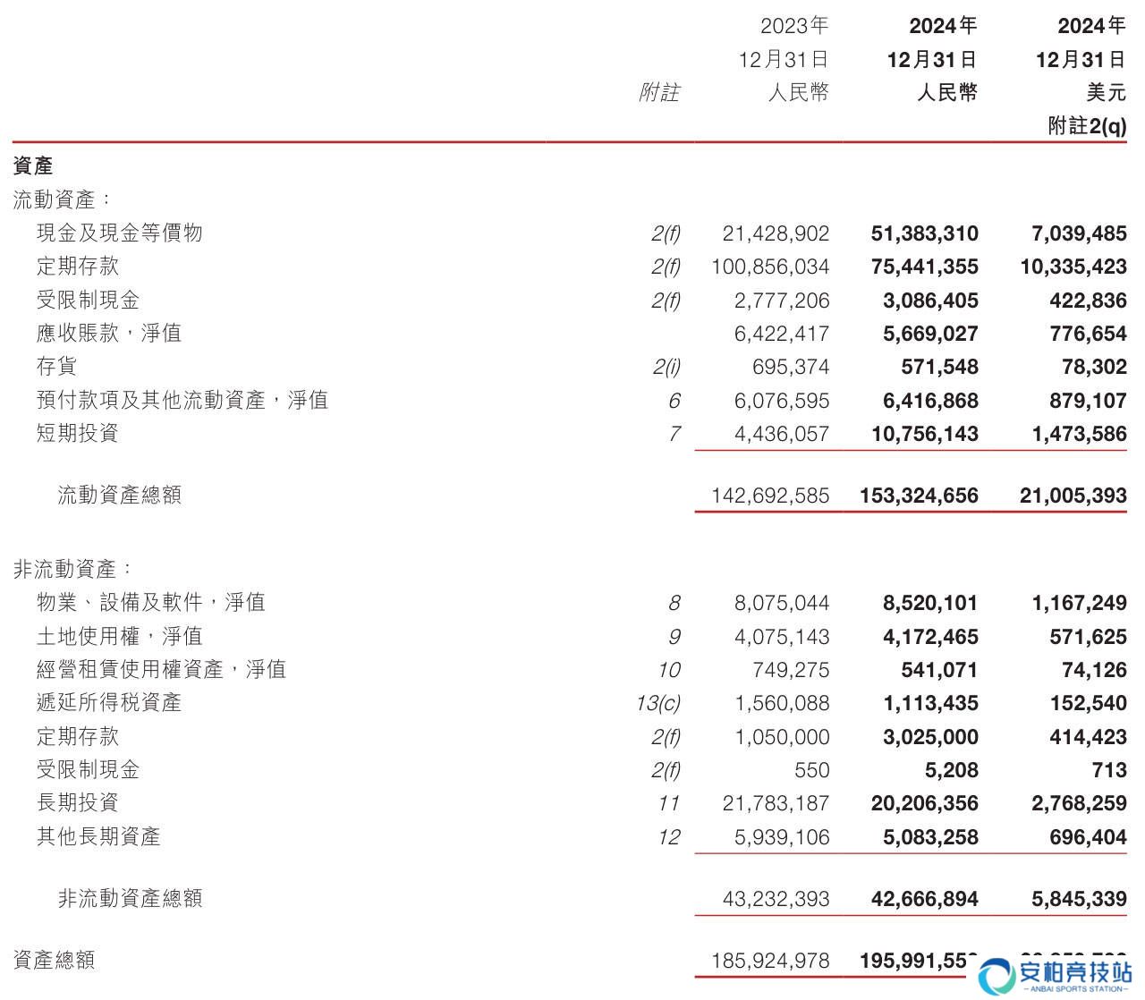Select the 受限制現金 2023 value 2,777,206

tap(782, 301)
